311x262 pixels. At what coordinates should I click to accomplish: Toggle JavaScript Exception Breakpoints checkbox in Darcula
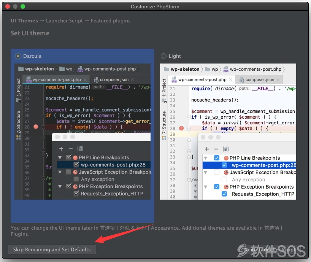[x=69, y=172]
